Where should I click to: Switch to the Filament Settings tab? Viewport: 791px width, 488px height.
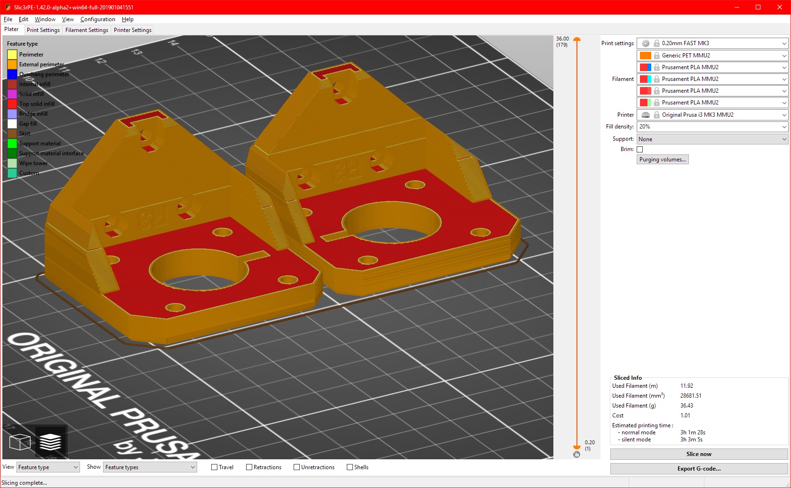(86, 30)
